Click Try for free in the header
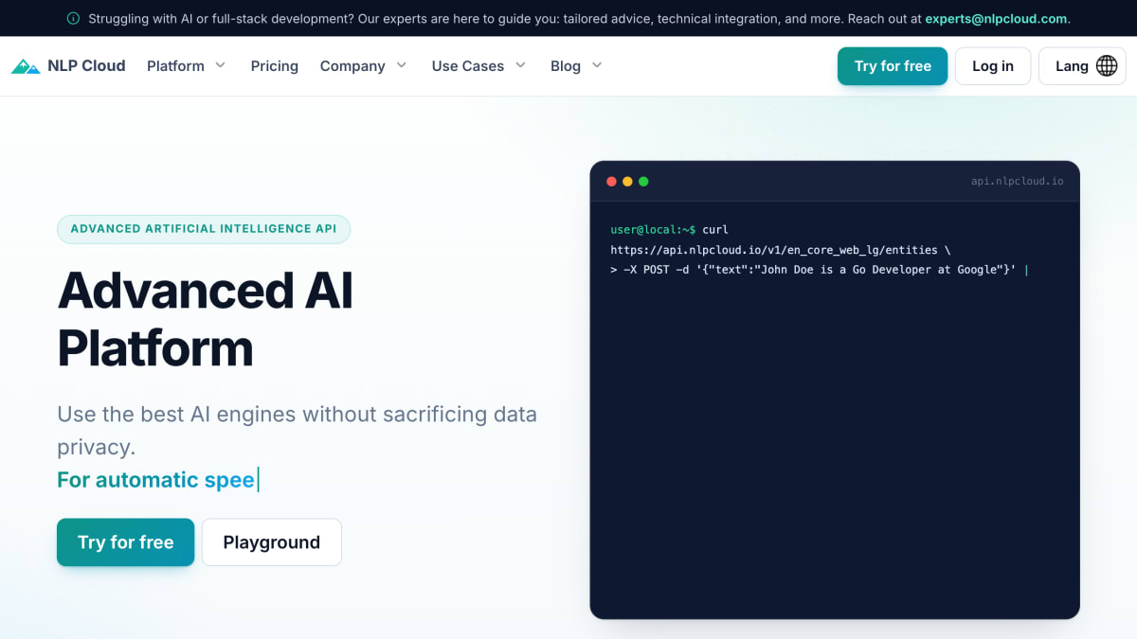Image resolution: width=1137 pixels, height=639 pixels. coord(893,66)
